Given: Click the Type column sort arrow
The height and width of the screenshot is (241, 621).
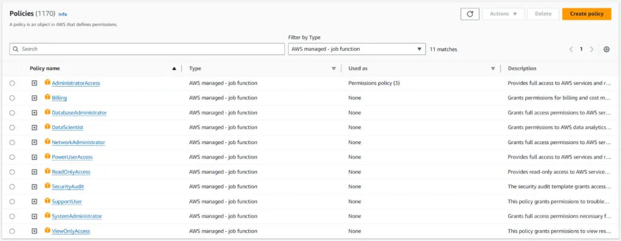Looking at the screenshot, I should pyautogui.click(x=334, y=68).
